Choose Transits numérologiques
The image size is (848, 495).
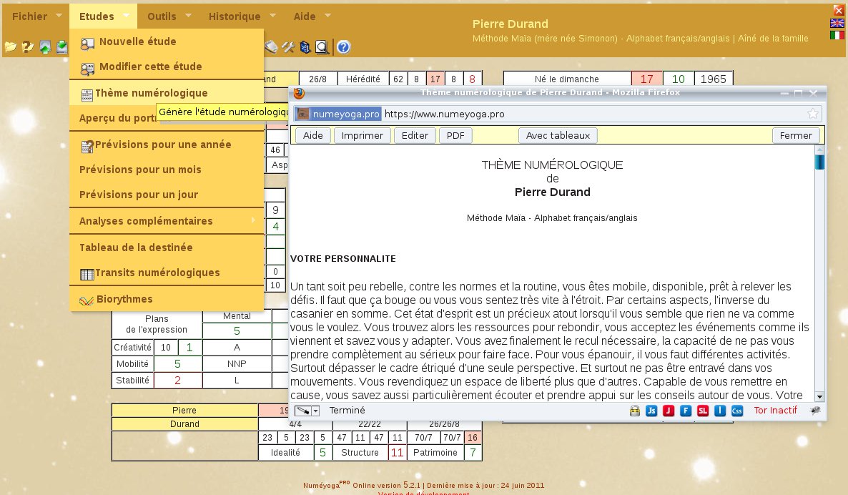[167, 273]
